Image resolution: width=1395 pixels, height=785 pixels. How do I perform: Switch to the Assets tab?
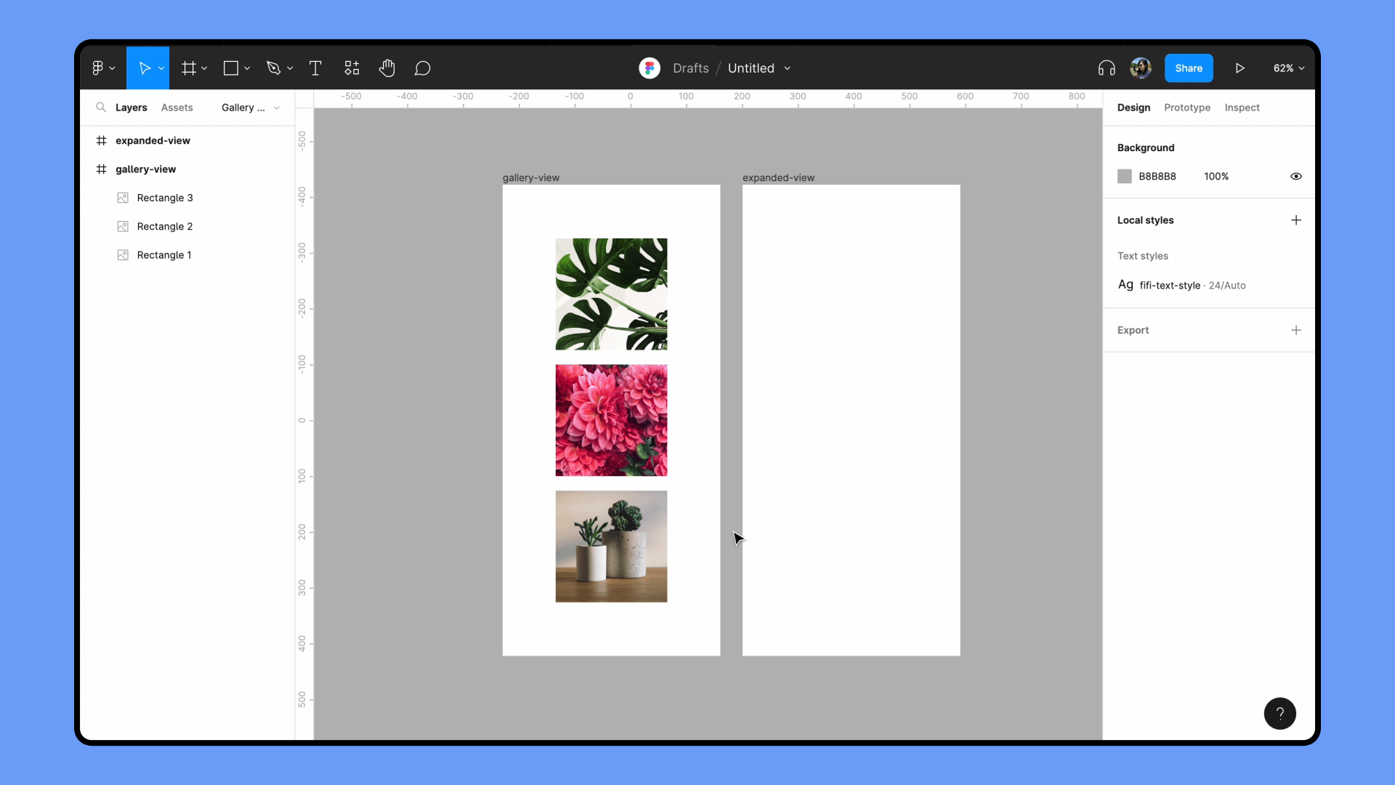coord(177,108)
